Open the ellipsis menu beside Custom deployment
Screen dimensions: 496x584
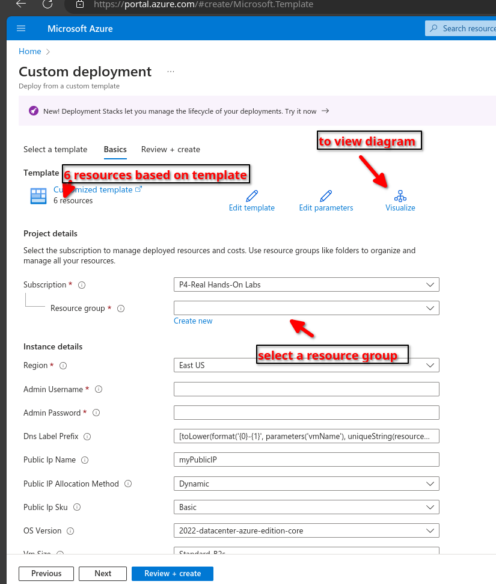tap(171, 72)
